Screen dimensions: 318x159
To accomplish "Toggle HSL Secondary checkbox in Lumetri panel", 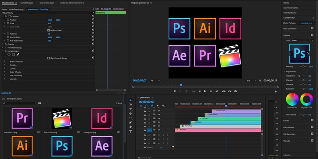I will click(x=312, y=134).
